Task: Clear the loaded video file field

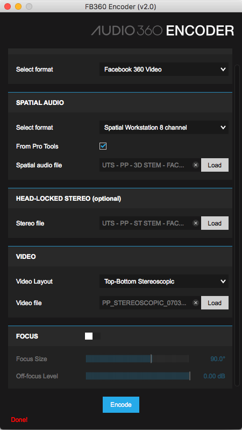Action: [x=195, y=303]
